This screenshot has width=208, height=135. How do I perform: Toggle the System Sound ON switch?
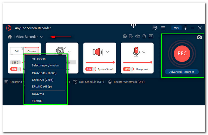point(91,69)
